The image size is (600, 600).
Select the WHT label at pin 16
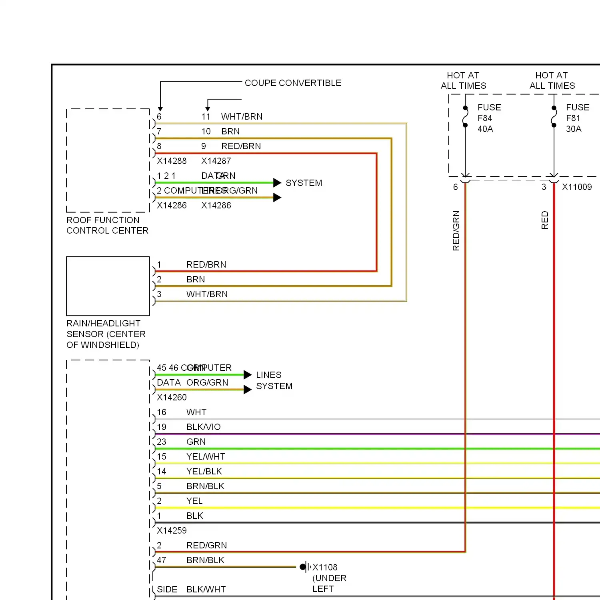point(196,412)
